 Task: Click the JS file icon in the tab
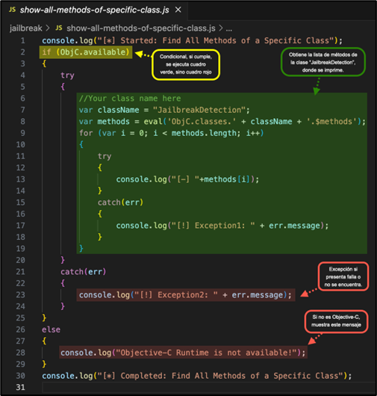(12, 10)
